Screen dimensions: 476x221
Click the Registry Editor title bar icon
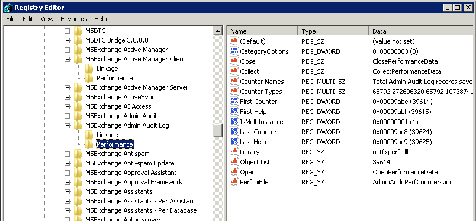click(8, 7)
